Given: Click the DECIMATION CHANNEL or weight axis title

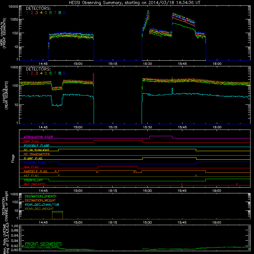Looking at the screenshot, I should point(5,206).
